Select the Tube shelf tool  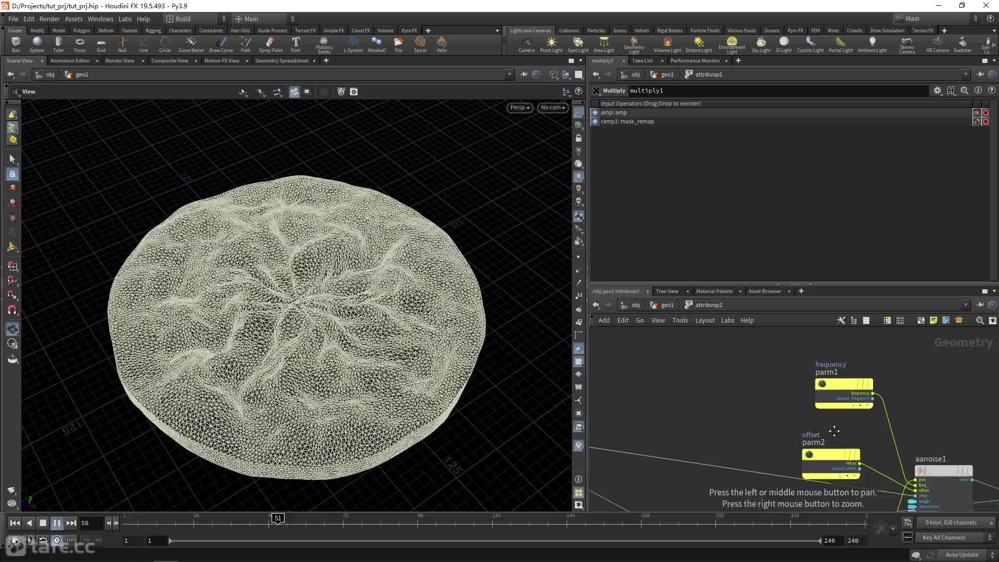(58, 44)
